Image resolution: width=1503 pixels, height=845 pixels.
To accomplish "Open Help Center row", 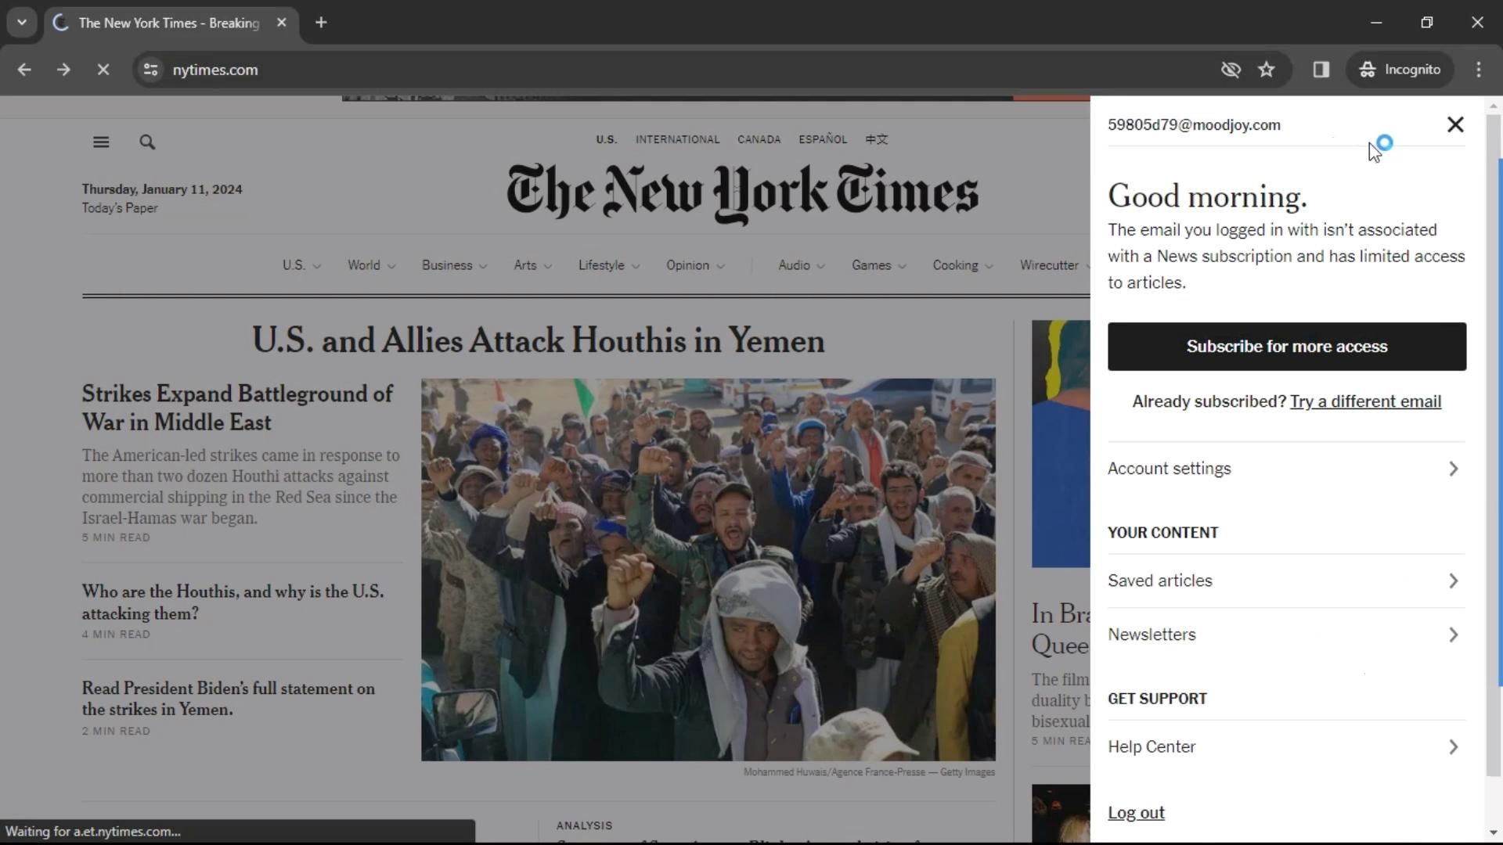I will click(1286, 747).
